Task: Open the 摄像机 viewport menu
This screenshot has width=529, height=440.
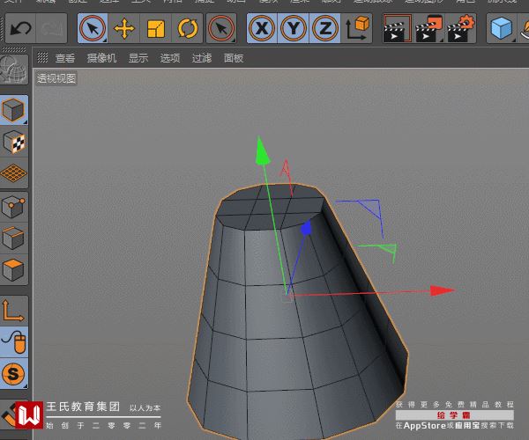Action: pyautogui.click(x=101, y=58)
